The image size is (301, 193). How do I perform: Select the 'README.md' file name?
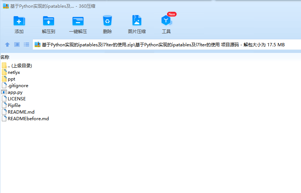coord(21,112)
